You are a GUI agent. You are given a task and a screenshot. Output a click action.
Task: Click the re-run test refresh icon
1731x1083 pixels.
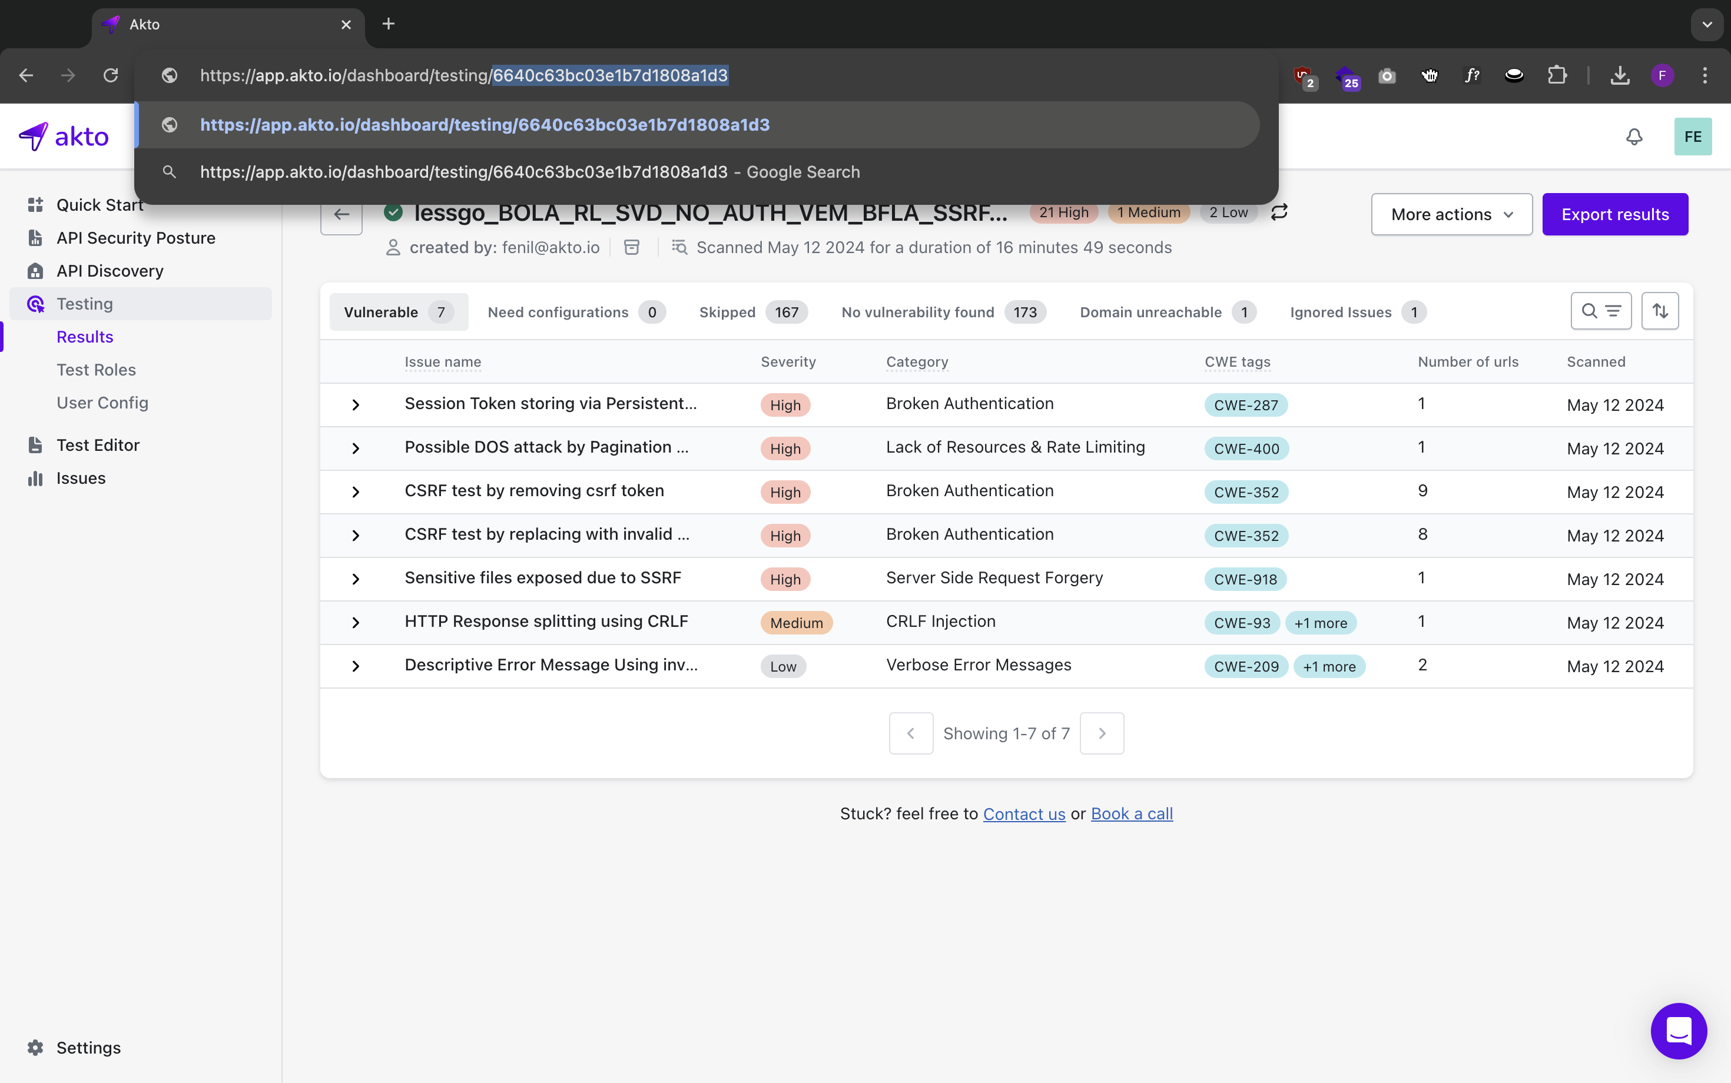1279,212
